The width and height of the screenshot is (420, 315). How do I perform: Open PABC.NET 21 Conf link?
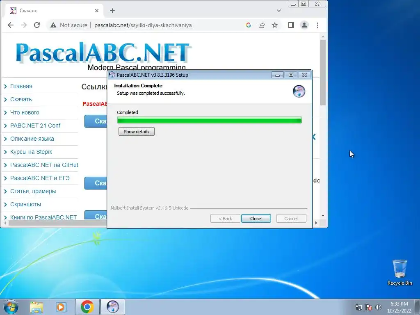(35, 126)
